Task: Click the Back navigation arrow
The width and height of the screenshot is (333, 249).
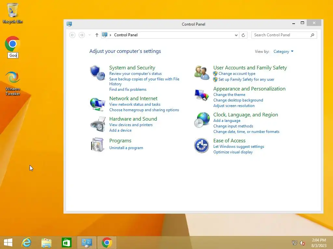Action: point(73,35)
